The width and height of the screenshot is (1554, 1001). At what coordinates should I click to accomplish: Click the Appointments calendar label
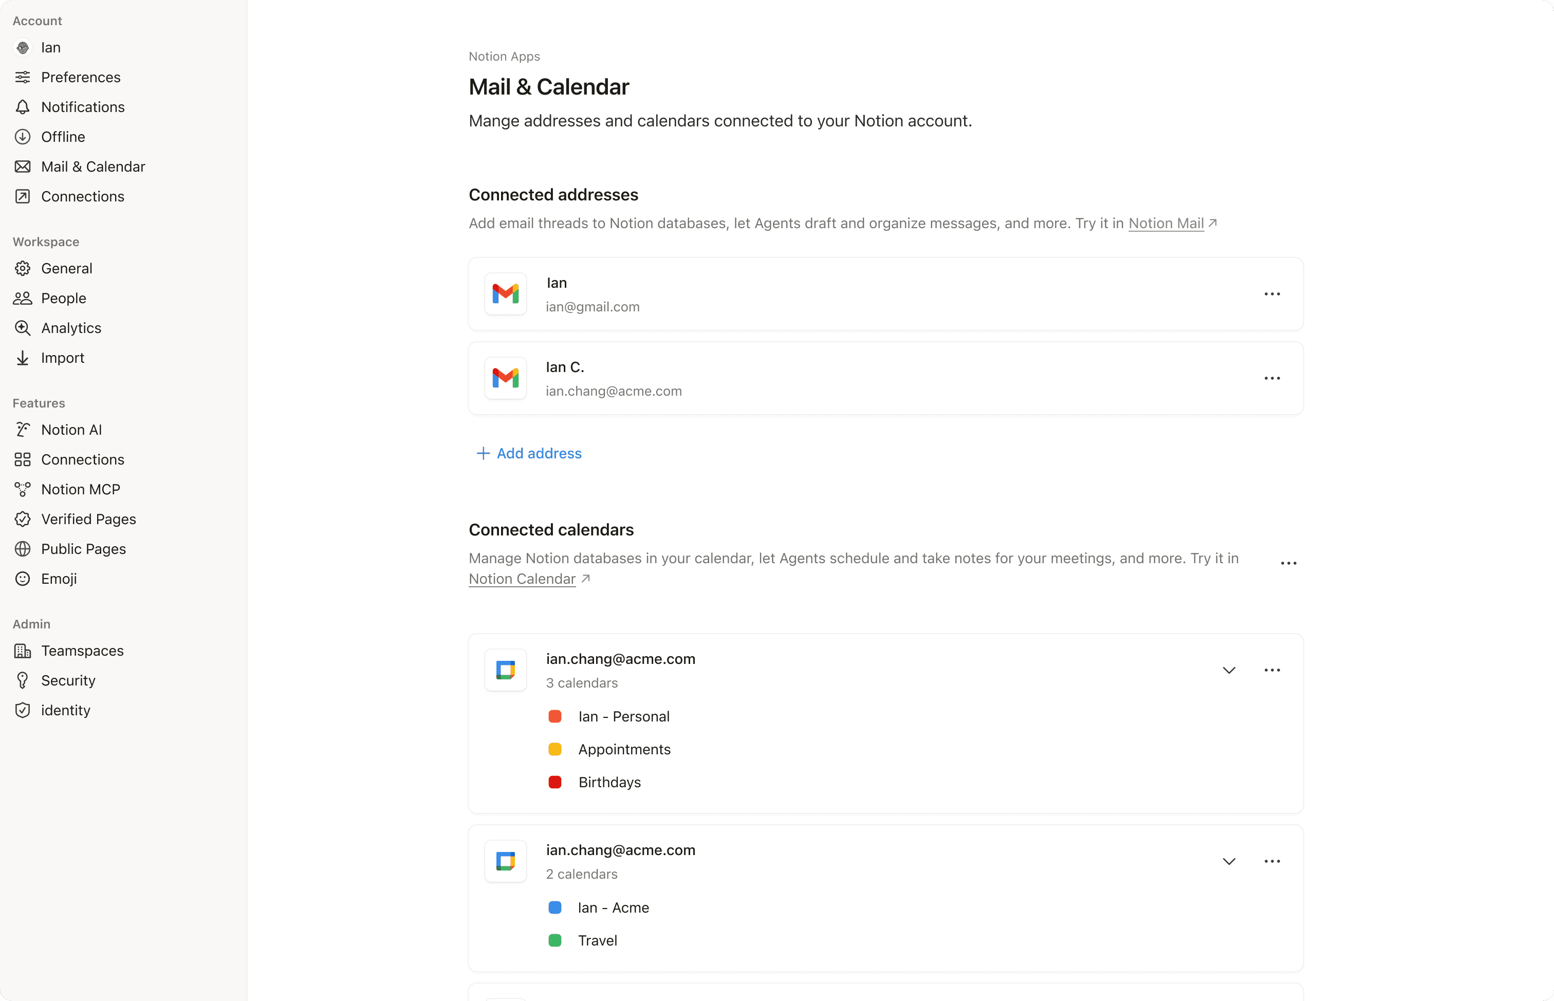pos(624,749)
